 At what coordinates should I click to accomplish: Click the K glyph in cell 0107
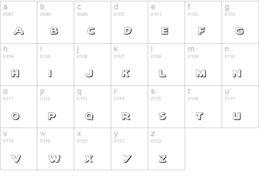point(126,73)
